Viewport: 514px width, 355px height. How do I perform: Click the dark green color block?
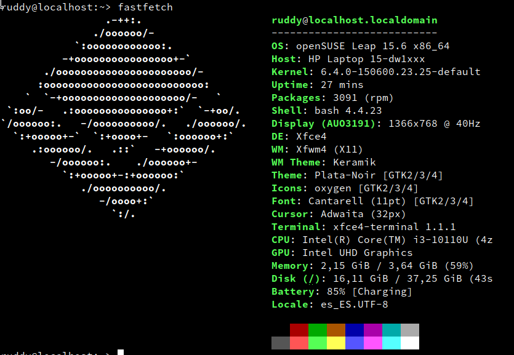coord(318,330)
